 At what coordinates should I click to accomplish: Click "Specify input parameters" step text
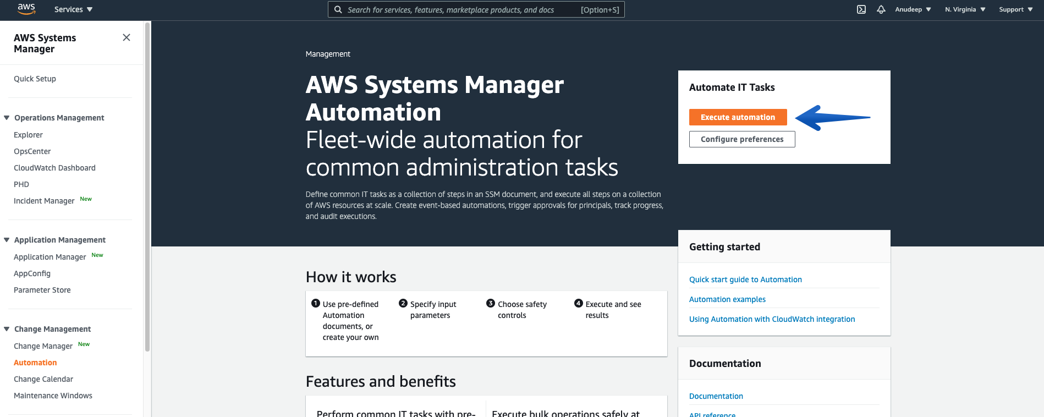pyautogui.click(x=433, y=310)
